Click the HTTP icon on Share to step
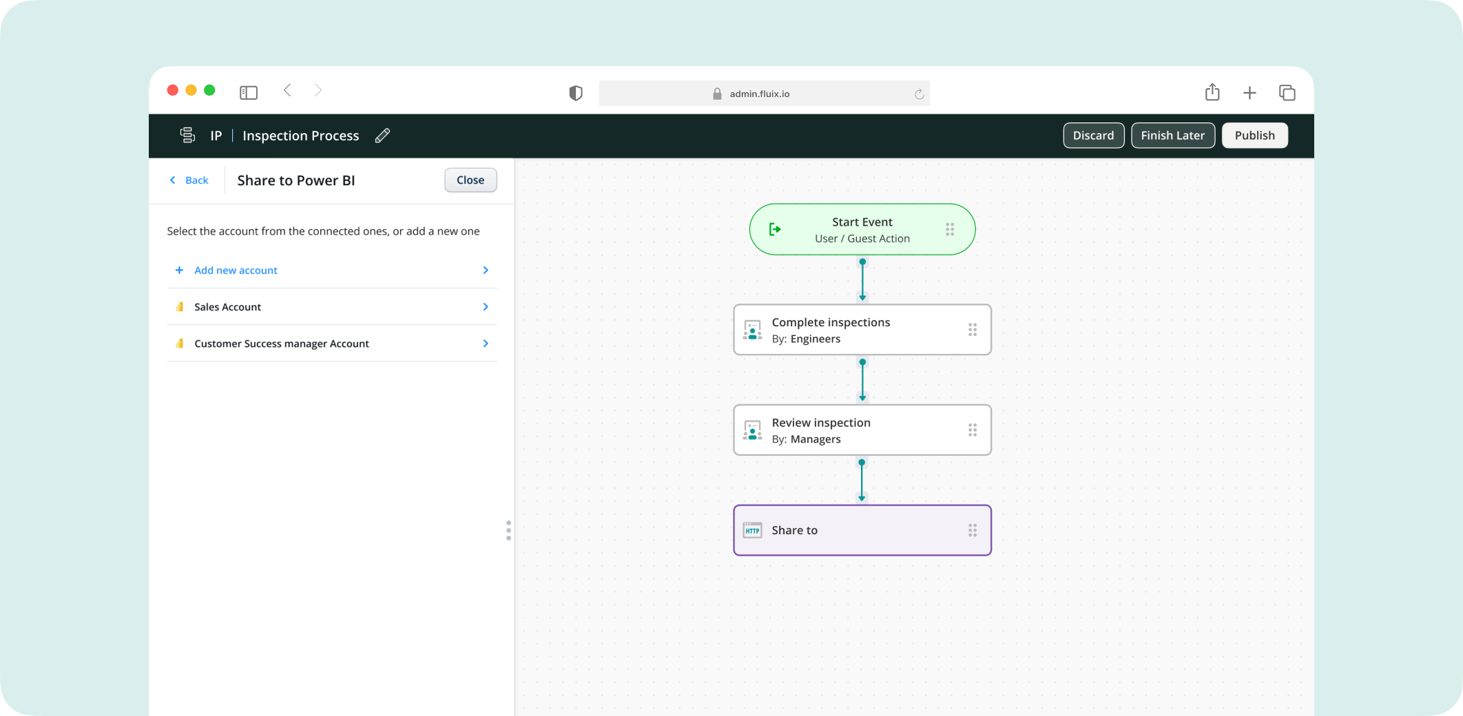The height and width of the screenshot is (716, 1463). tap(752, 530)
